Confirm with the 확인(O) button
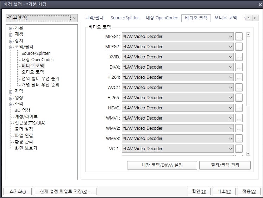Screen dimensions: 263x198 click(199, 191)
